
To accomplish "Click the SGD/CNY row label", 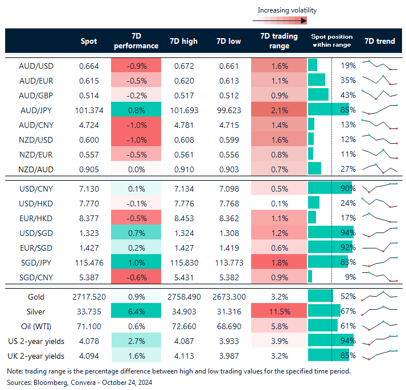I will pyautogui.click(x=36, y=277).
